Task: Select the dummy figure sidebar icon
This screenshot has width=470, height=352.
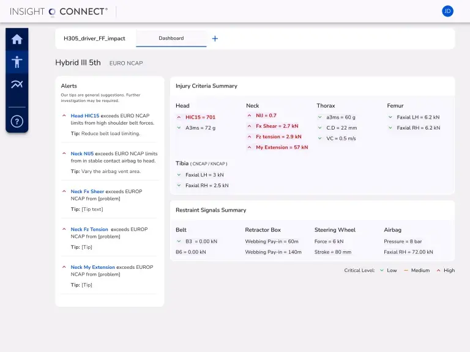Action: 17,62
